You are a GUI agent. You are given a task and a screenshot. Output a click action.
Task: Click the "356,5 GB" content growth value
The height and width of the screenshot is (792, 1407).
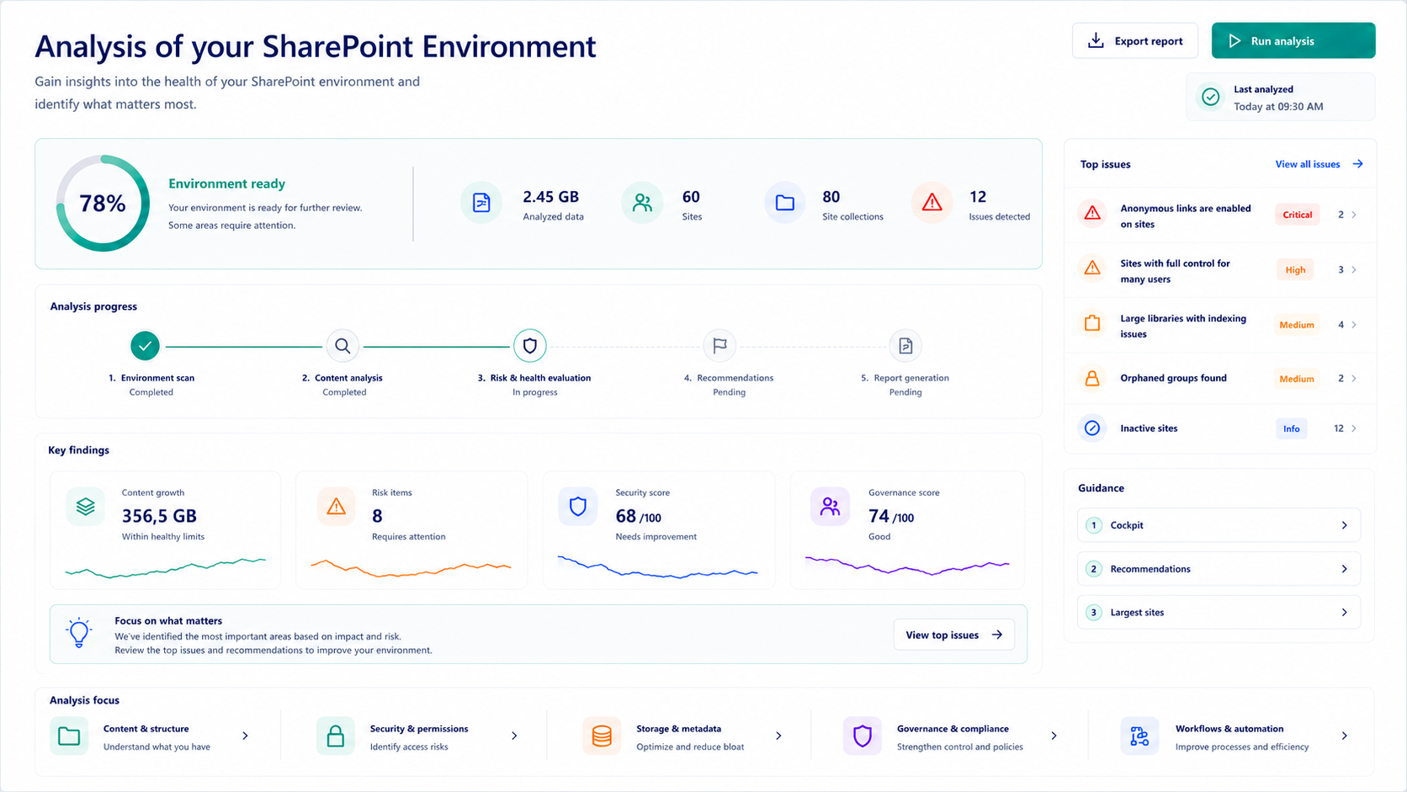(x=159, y=516)
